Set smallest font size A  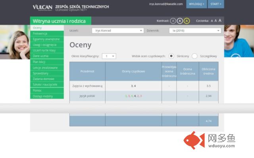click(212, 21)
